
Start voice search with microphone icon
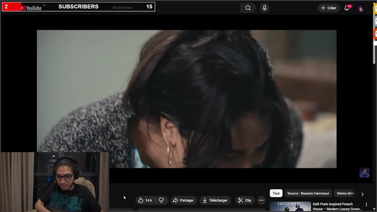(264, 8)
